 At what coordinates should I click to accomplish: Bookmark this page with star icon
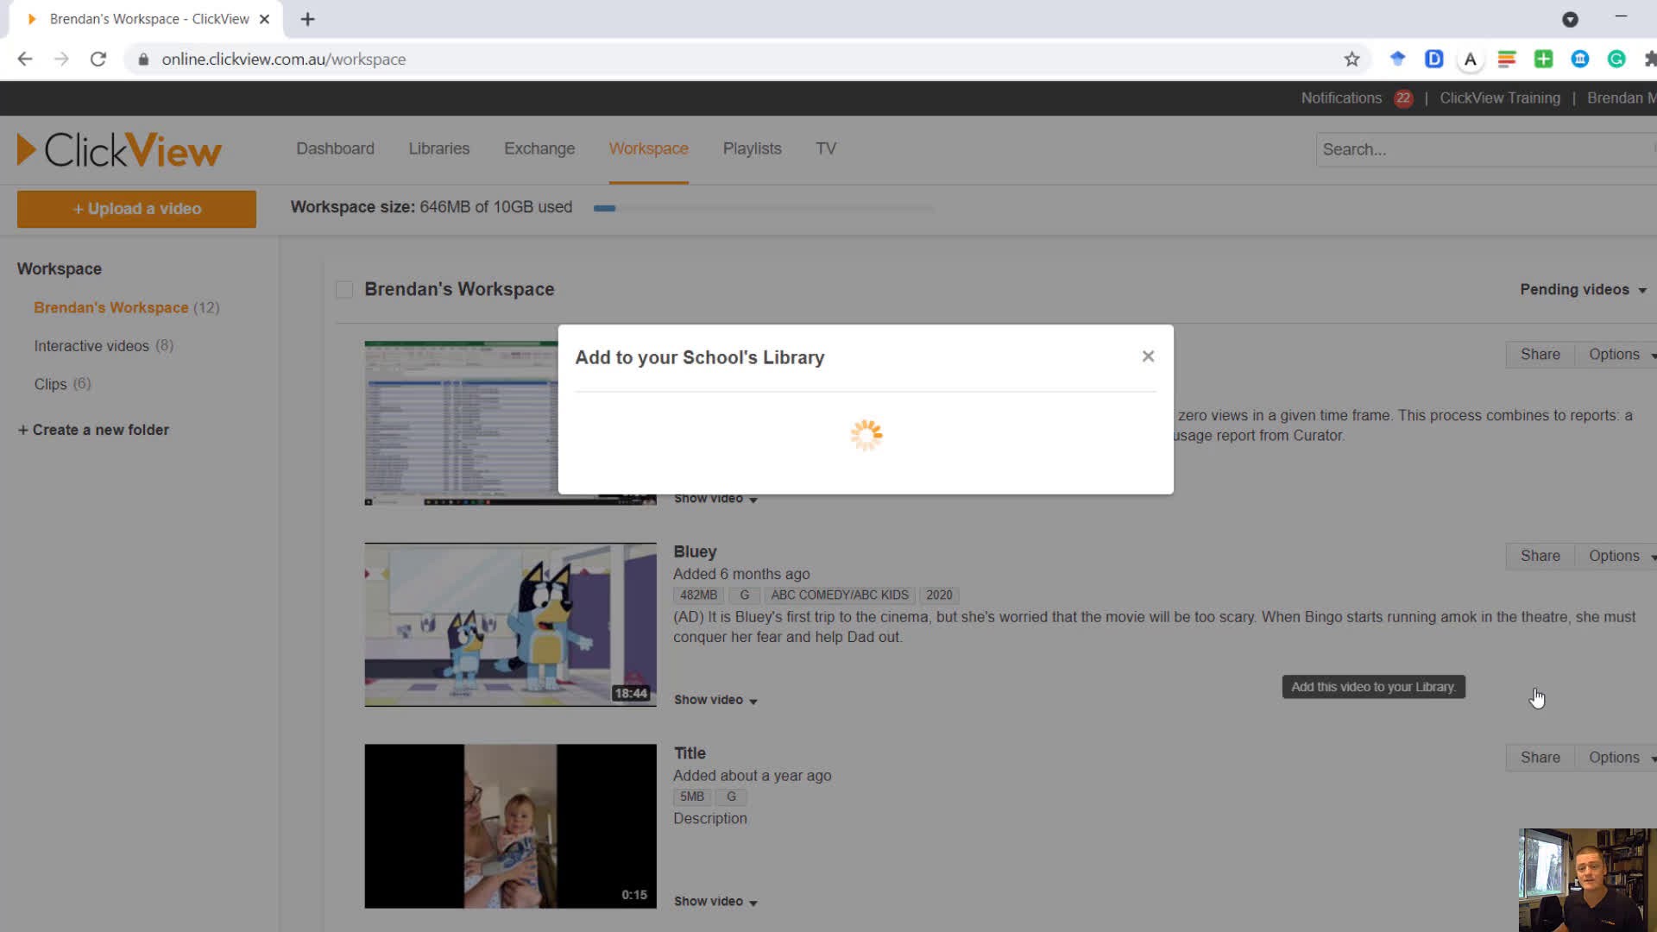point(1351,59)
